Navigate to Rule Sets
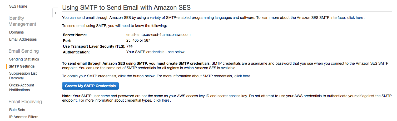397x121 pixels. click(x=17, y=110)
